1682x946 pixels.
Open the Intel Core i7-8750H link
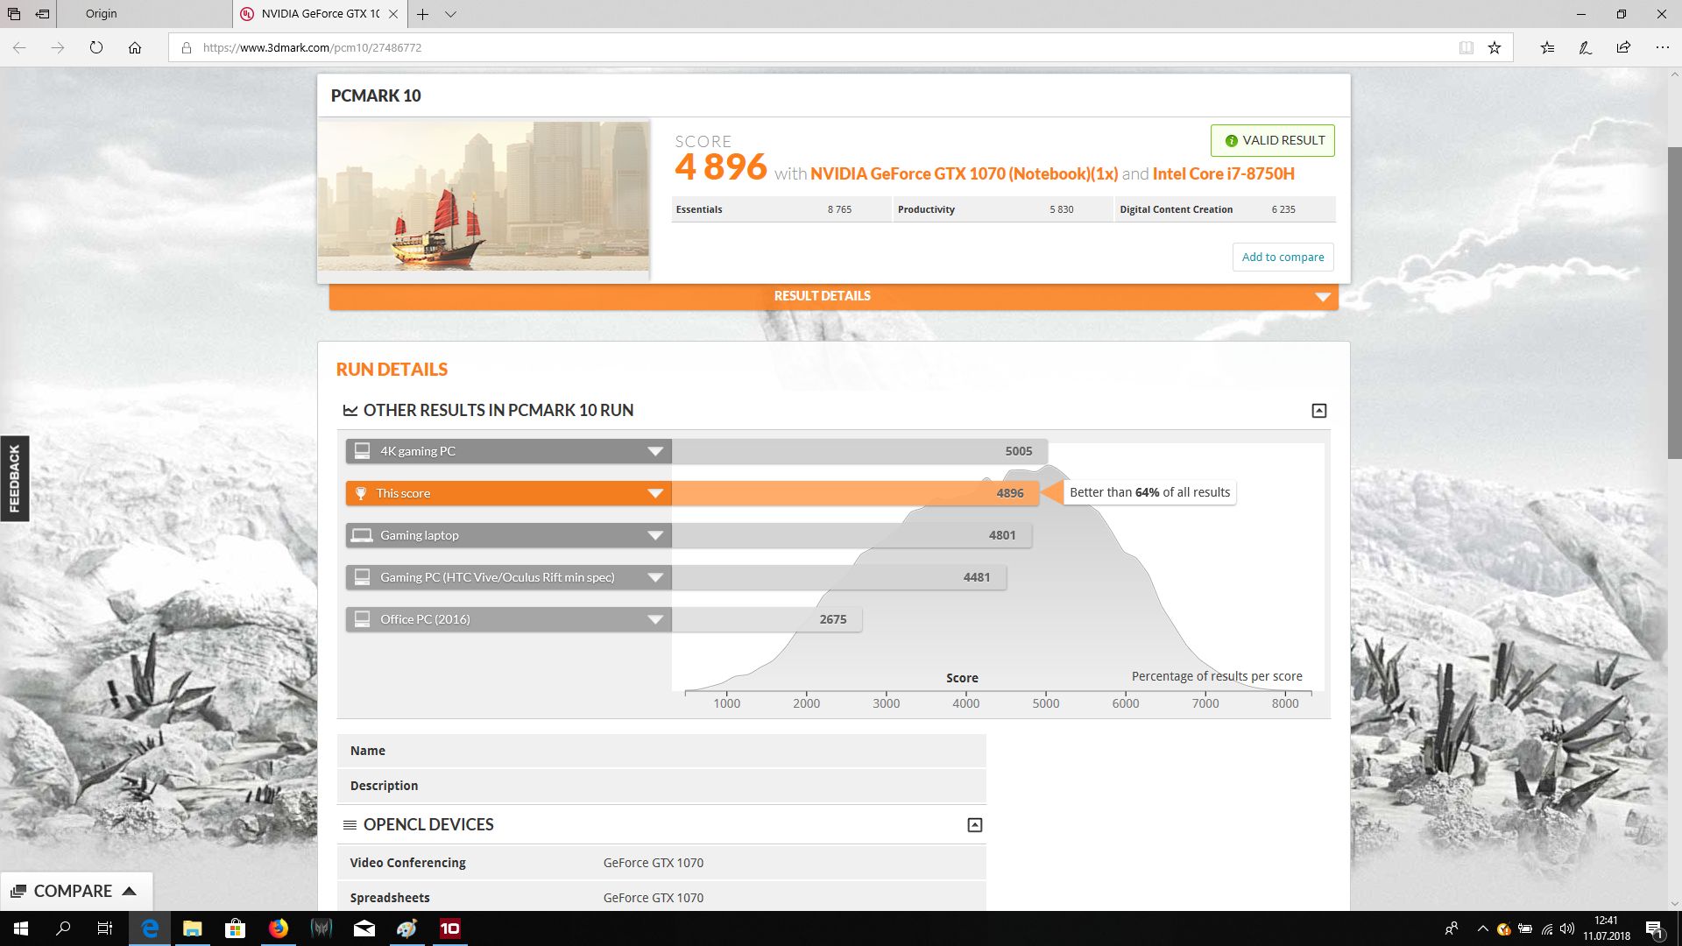tap(1226, 173)
